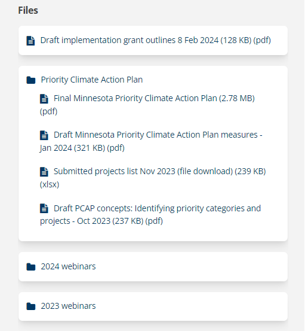Collapse the Priority Climate Action Plan folder
305x331 pixels.
(92, 80)
